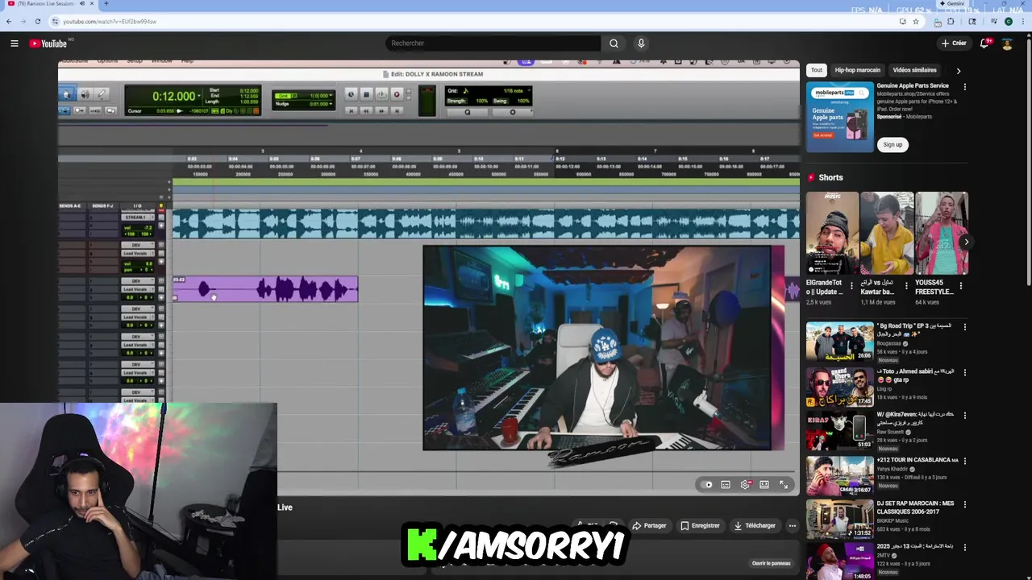
Task: Click inside the Rechercher search field
Action: click(493, 43)
